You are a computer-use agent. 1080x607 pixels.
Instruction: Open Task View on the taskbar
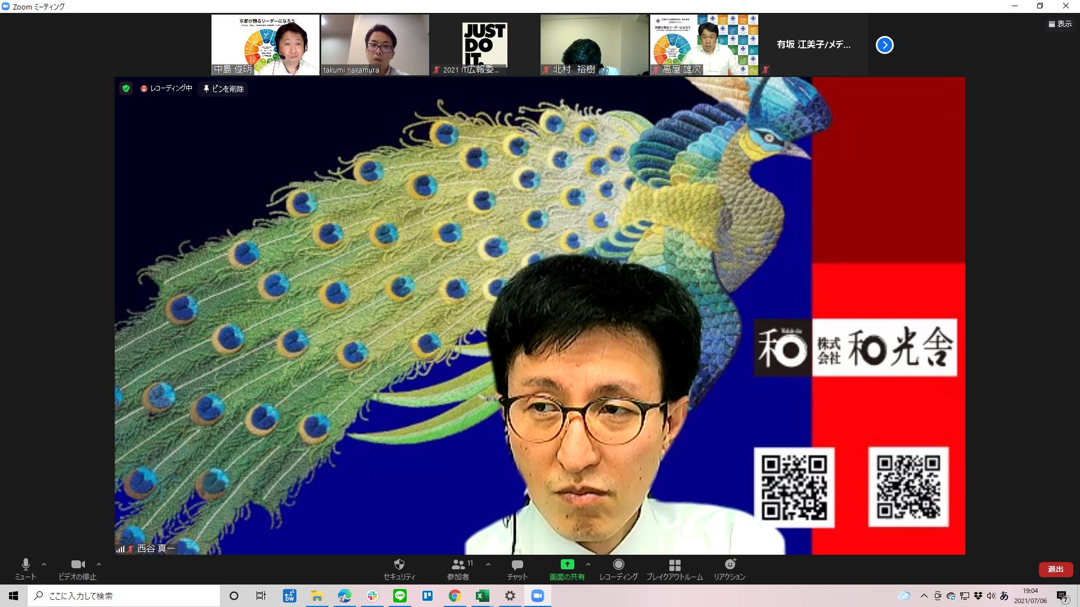pos(261,596)
